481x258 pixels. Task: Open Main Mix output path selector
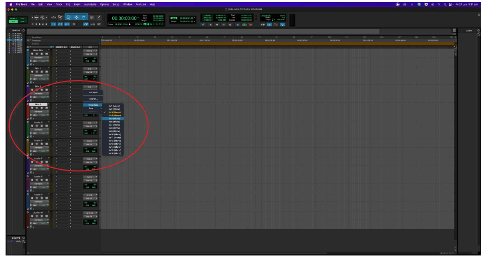(x=90, y=54)
